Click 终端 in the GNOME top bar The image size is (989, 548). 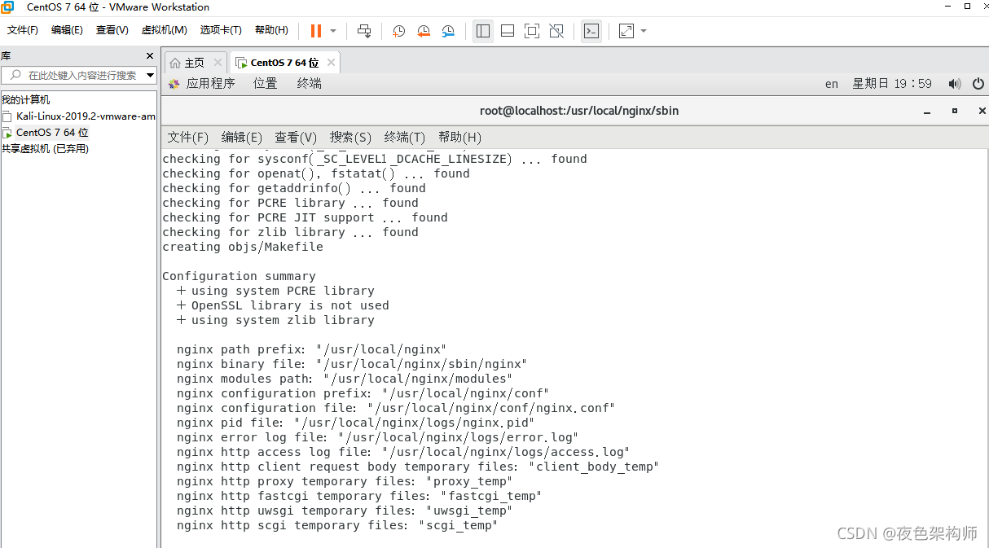click(x=310, y=83)
